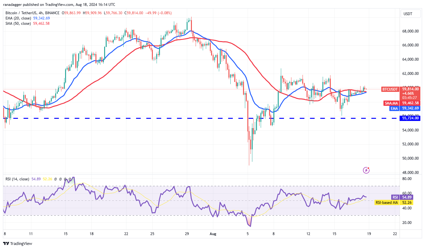The width and height of the screenshot is (425, 249).
Task: Click the 29 date label on time axis
Action: point(187,234)
